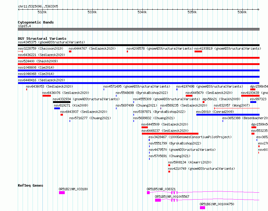Open the nsv4479570 variant label

182,150
